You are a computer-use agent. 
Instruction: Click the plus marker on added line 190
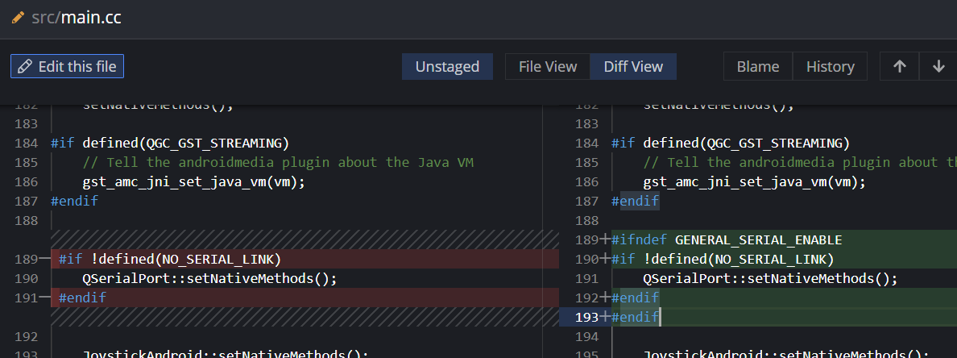tap(605, 259)
